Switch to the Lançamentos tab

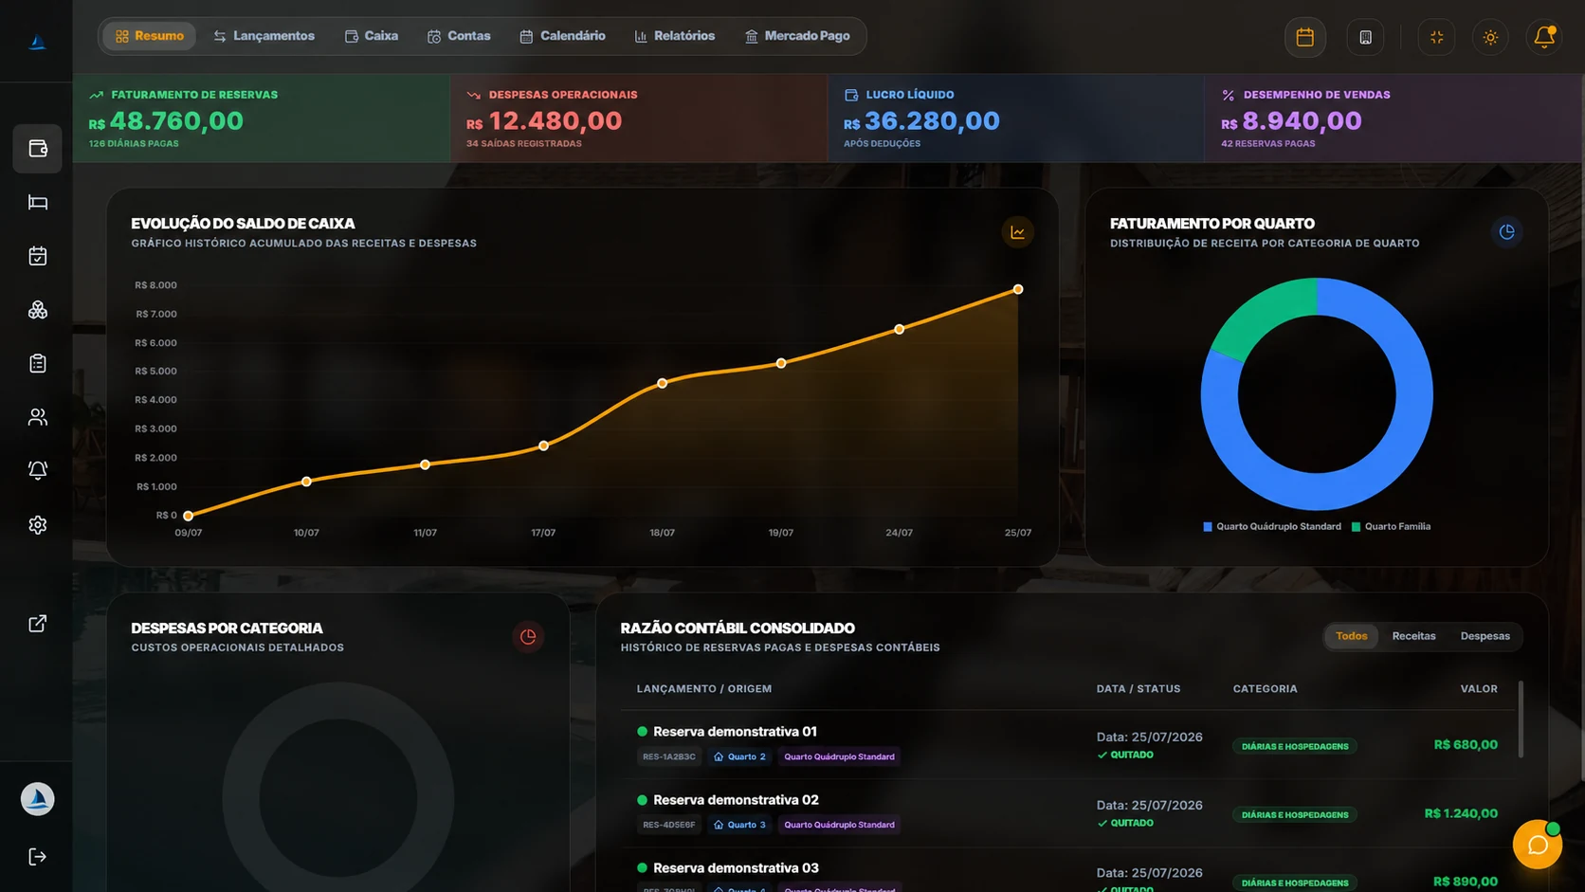pyautogui.click(x=264, y=36)
